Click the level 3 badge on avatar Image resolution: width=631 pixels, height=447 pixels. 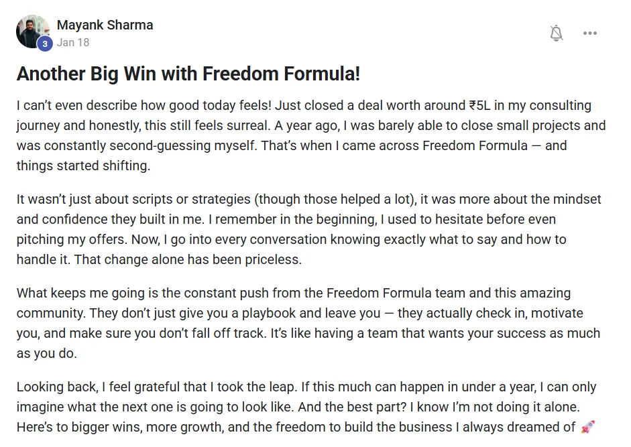[x=45, y=44]
